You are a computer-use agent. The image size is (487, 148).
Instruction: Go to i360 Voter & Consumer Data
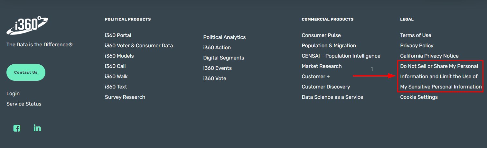pyautogui.click(x=139, y=46)
